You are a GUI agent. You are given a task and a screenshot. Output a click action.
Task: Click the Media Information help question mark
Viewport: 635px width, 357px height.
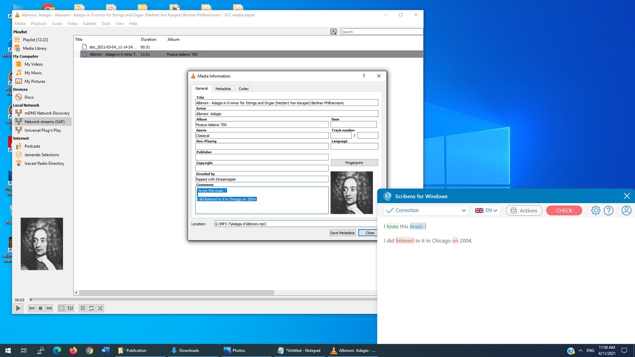click(x=364, y=76)
